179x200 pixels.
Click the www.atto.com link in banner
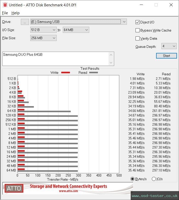68,191
